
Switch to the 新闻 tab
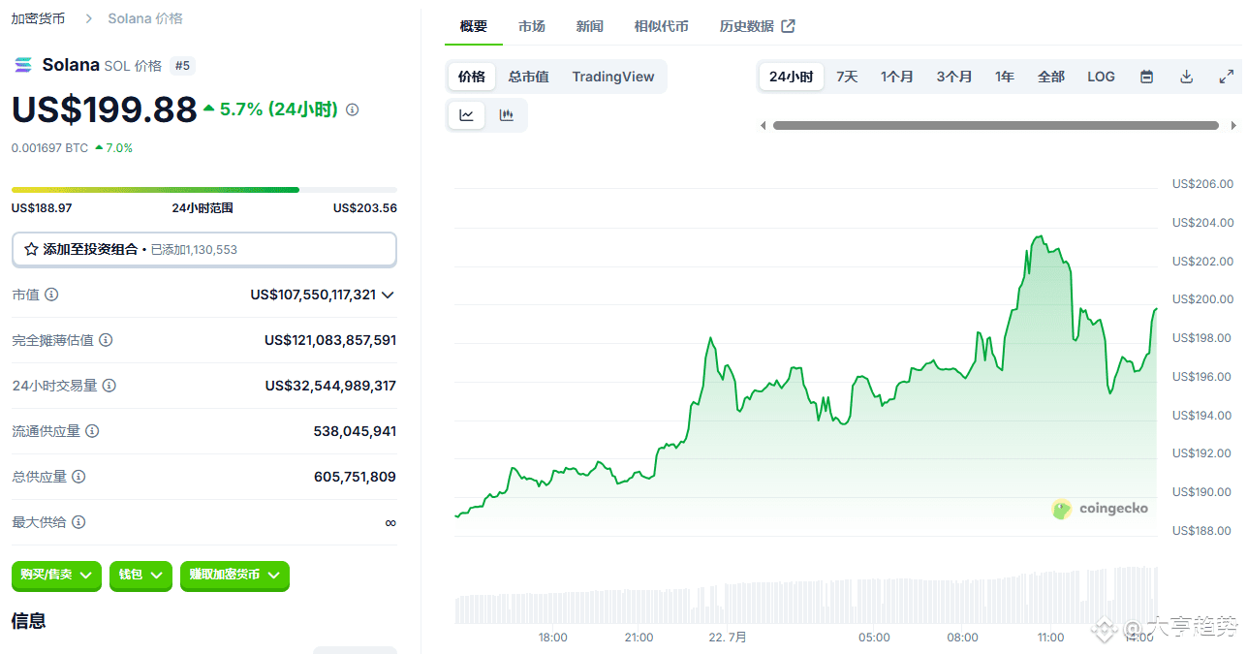click(590, 26)
